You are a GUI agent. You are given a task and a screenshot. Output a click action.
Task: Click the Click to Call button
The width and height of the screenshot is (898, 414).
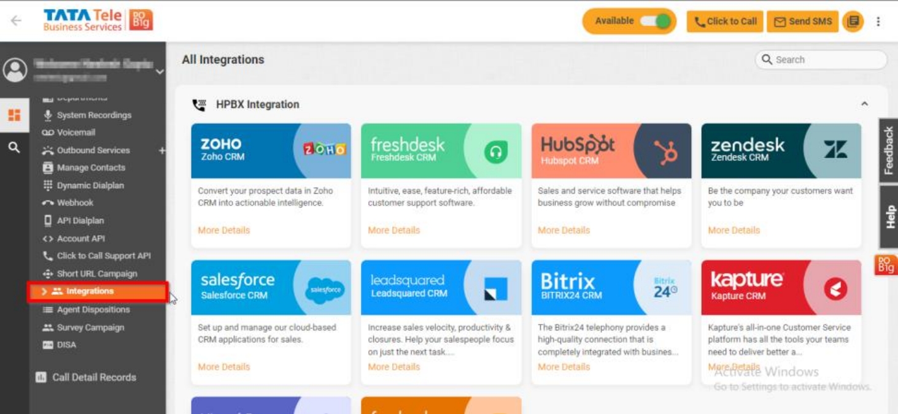point(725,21)
